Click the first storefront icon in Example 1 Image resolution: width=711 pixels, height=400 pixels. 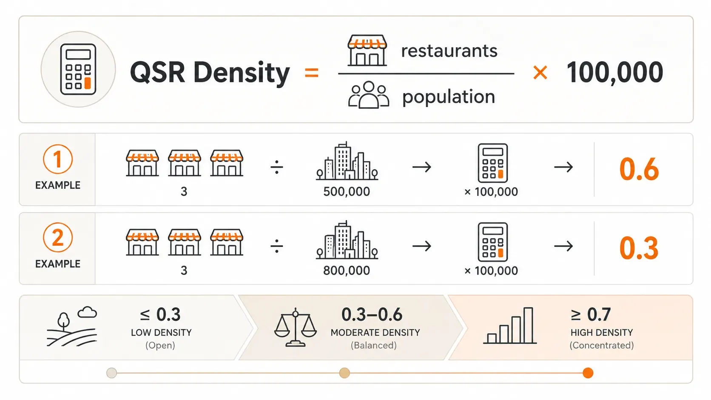(142, 163)
